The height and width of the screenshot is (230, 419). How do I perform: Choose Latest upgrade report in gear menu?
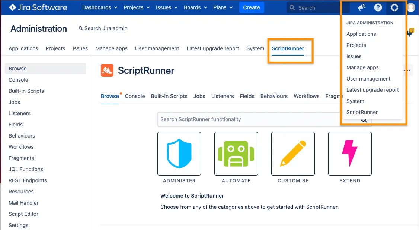coord(372,90)
